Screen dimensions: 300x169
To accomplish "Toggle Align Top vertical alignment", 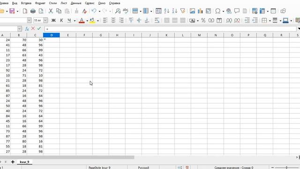I will click(x=131, y=20).
